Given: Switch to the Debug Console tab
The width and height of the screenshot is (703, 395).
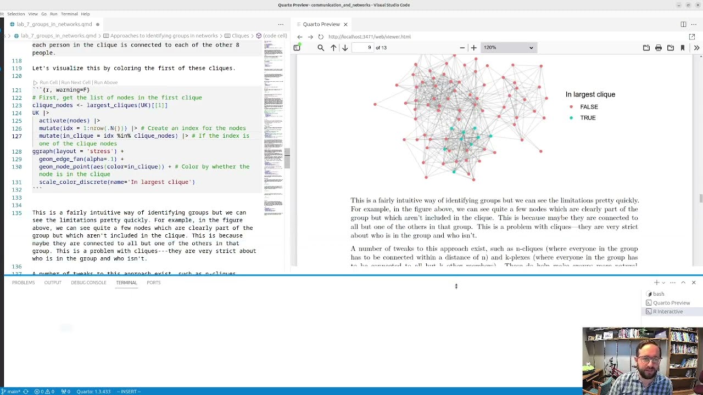Looking at the screenshot, I should pos(88,283).
